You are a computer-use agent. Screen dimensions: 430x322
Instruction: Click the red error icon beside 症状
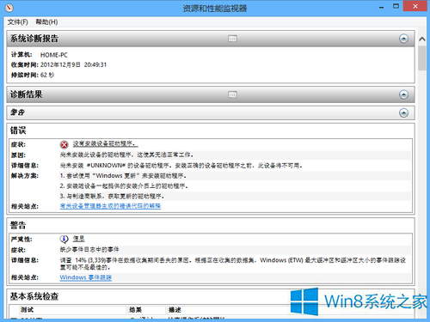[64, 144]
